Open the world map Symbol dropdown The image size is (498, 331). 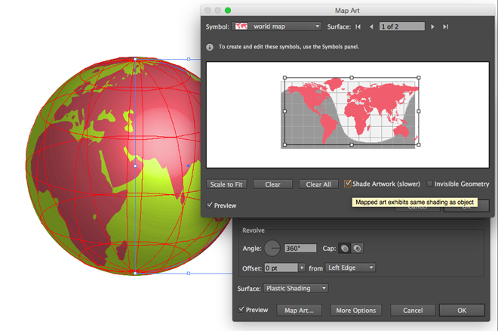(x=277, y=26)
